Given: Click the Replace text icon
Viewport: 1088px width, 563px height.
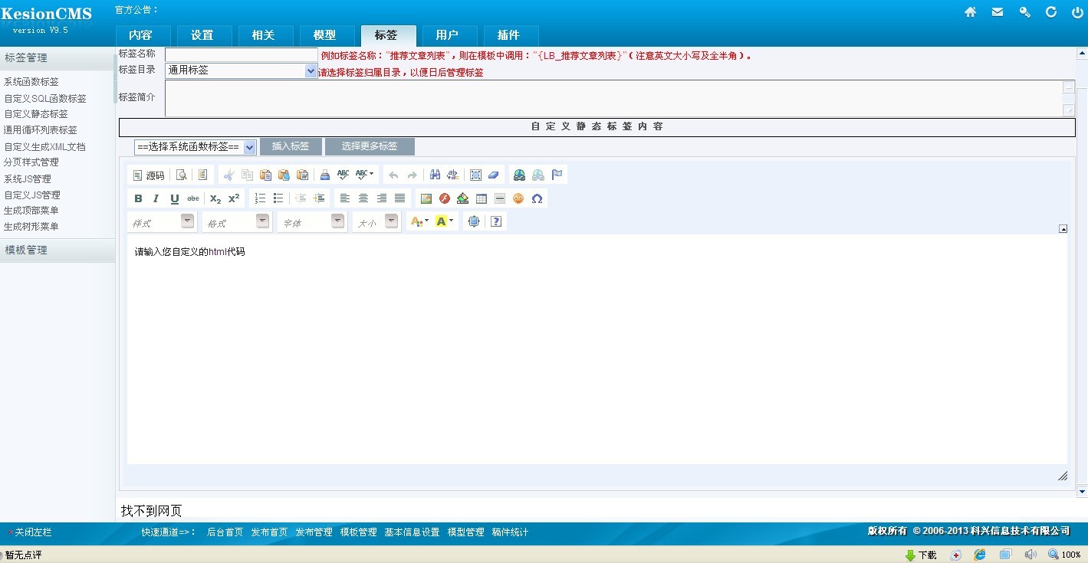Looking at the screenshot, I should [452, 175].
